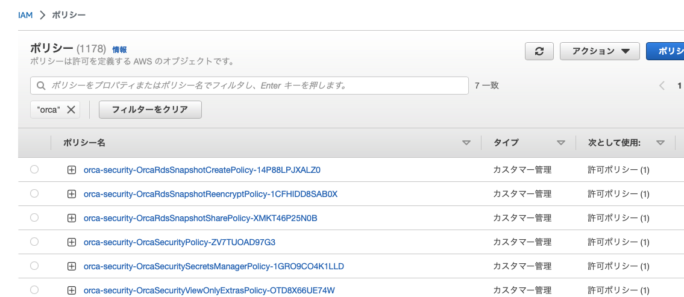Open orca-security-OrcaRdsSnapshotReencryptPolicy-1CFHIDD8SAB0X link
The width and height of the screenshot is (684, 297).
(x=210, y=194)
